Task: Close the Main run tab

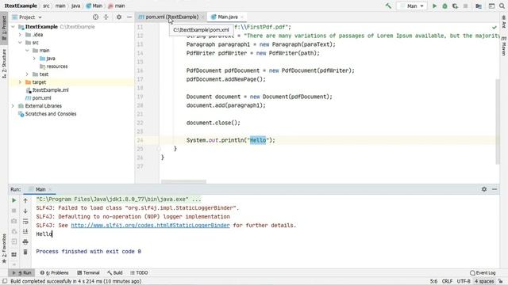Action: click(50, 190)
